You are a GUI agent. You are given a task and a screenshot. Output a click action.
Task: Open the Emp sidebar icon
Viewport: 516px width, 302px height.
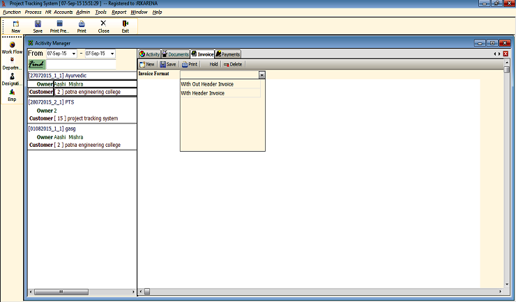(x=13, y=95)
